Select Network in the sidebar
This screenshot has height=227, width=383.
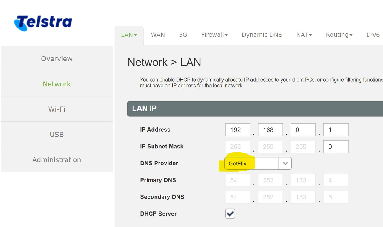(x=57, y=84)
